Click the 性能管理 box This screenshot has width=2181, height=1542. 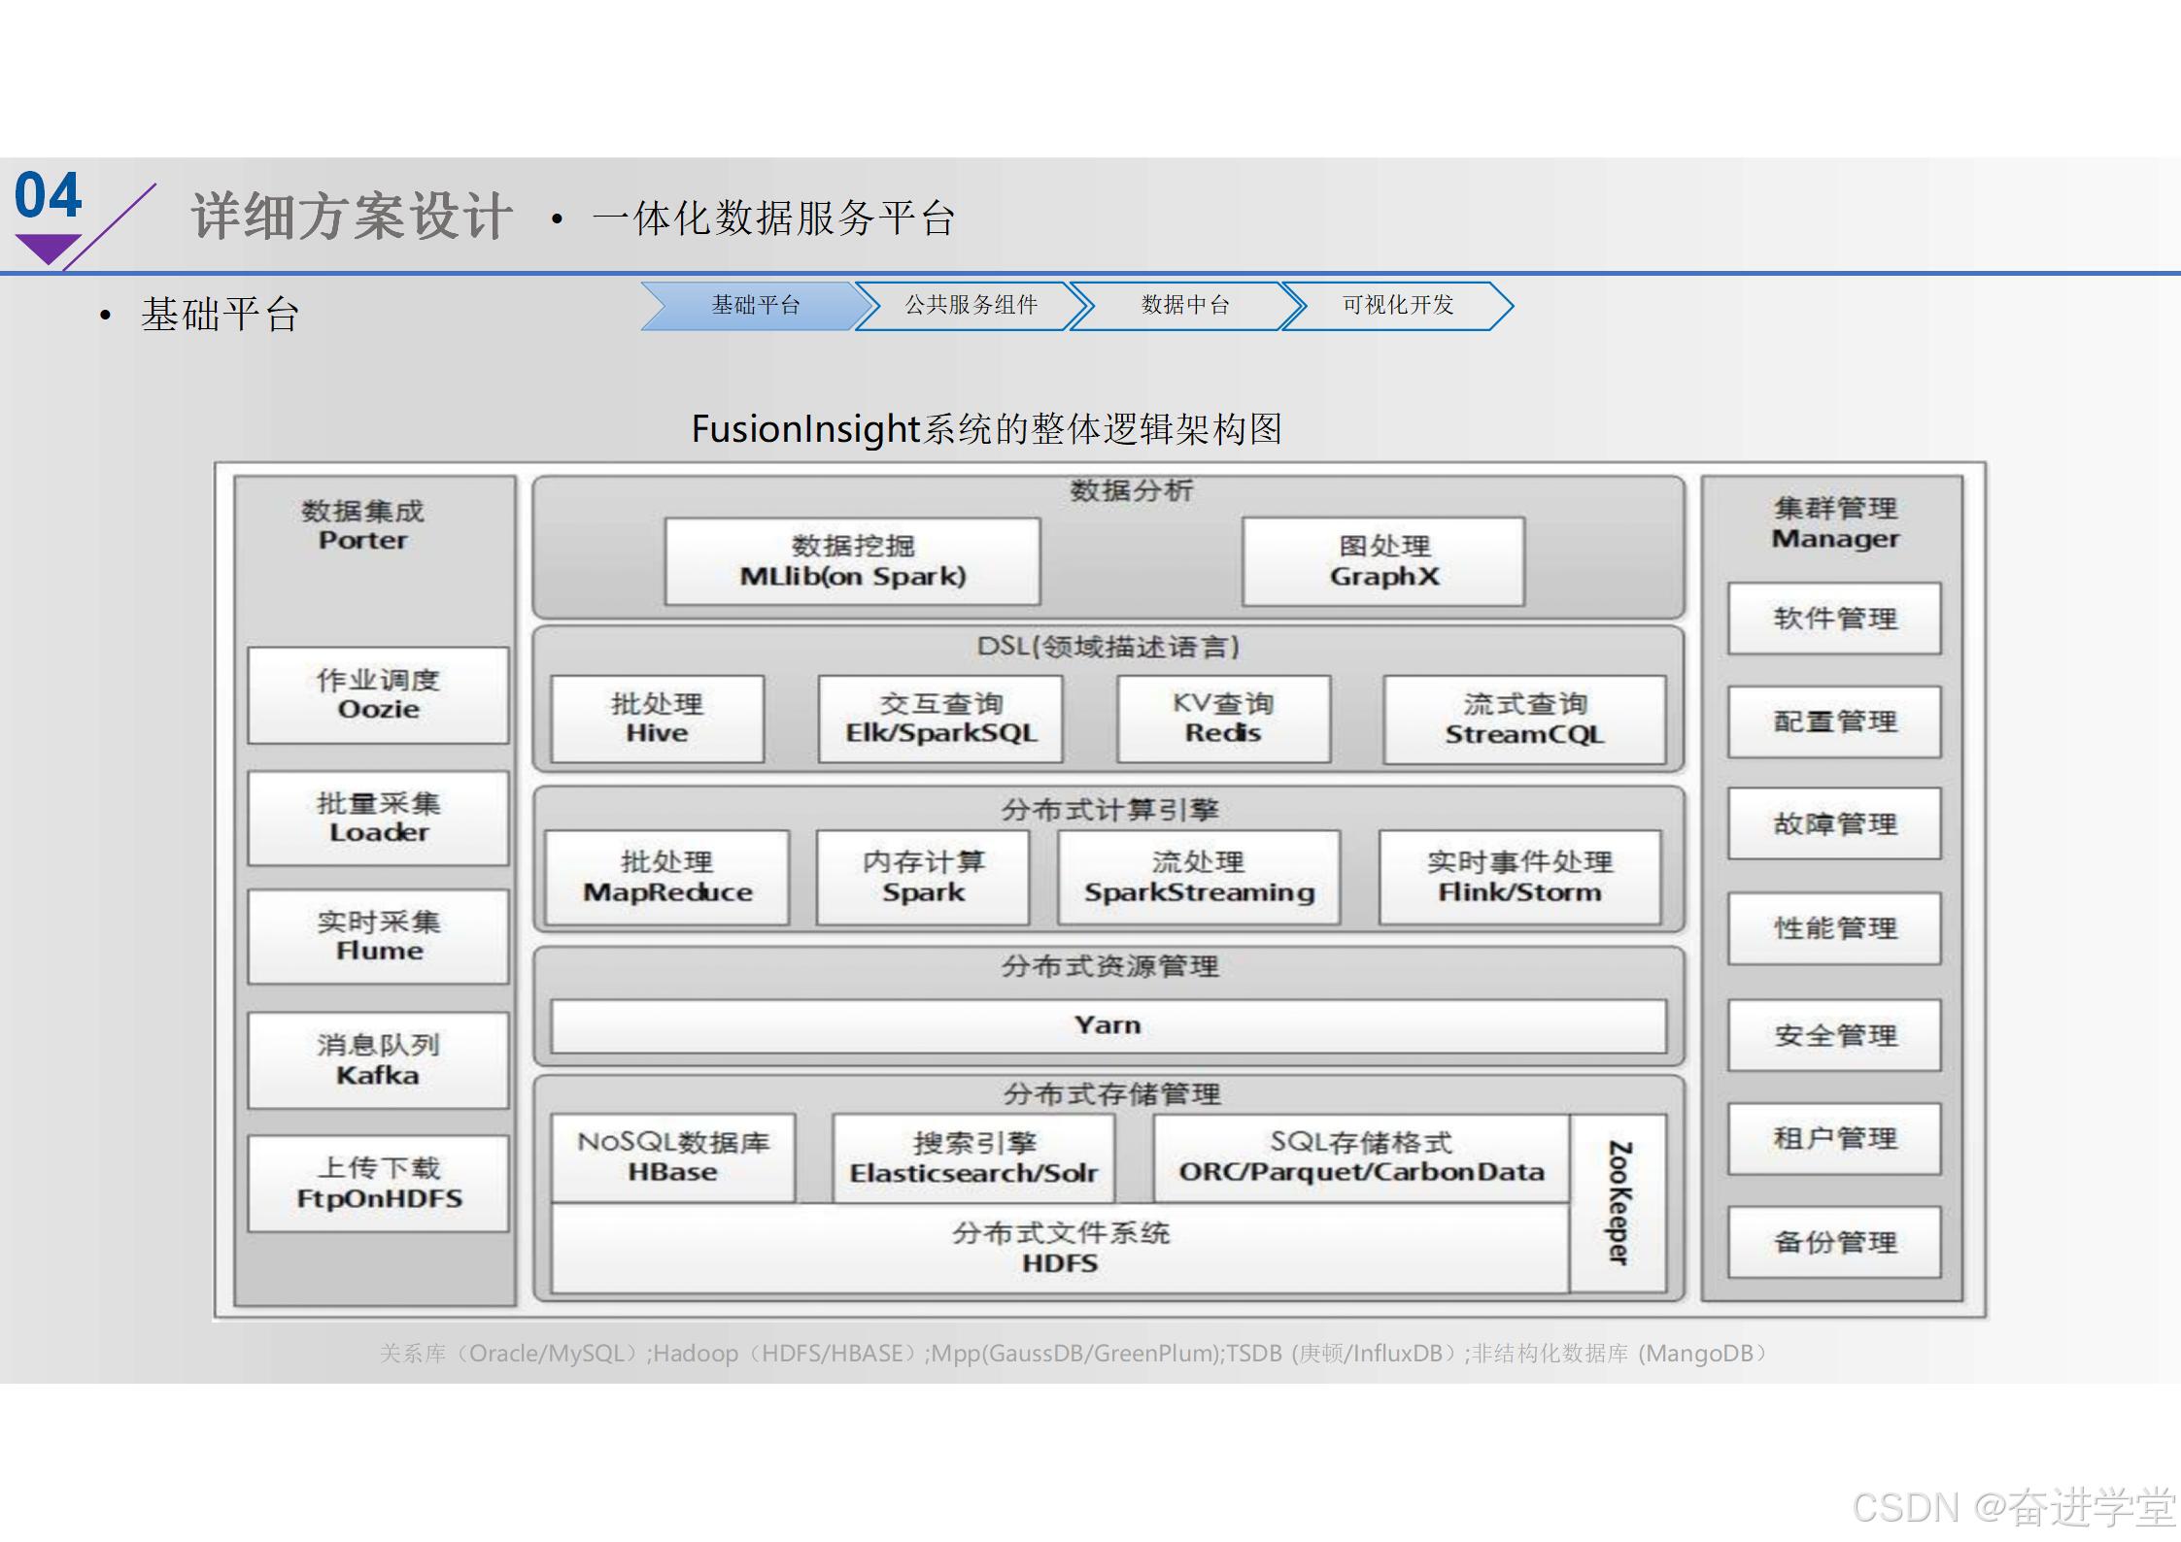click(1834, 928)
